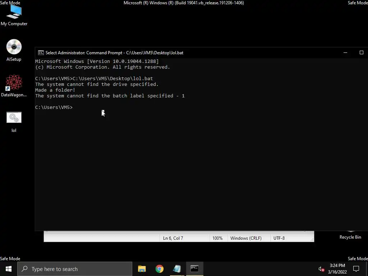Launch Google Chrome from the taskbar

(x=159, y=269)
